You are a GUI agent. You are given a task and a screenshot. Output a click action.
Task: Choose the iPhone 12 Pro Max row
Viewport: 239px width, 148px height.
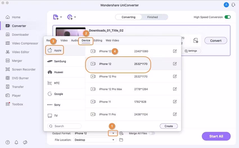pyautogui.click(x=133, y=89)
